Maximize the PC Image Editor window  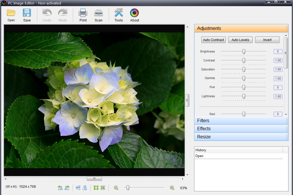[x=276, y=2]
